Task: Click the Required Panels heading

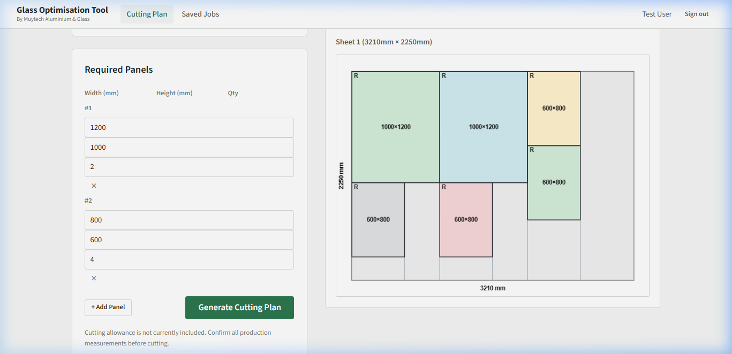Action: [119, 70]
